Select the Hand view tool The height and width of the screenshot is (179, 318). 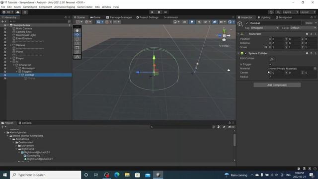click(x=77, y=30)
